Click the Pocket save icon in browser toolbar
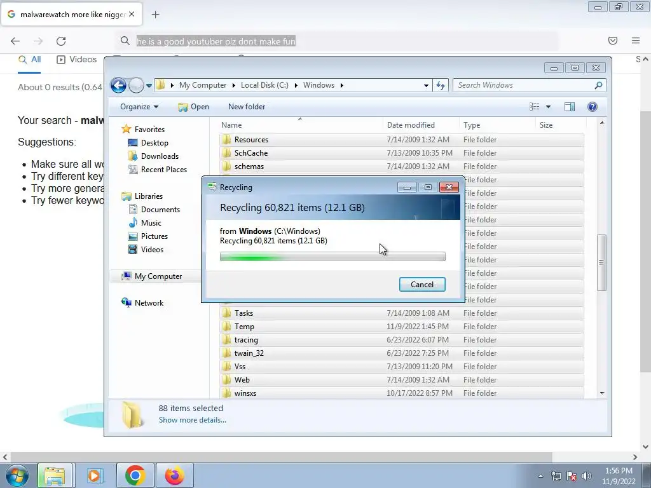The height and width of the screenshot is (488, 651). 613,41
